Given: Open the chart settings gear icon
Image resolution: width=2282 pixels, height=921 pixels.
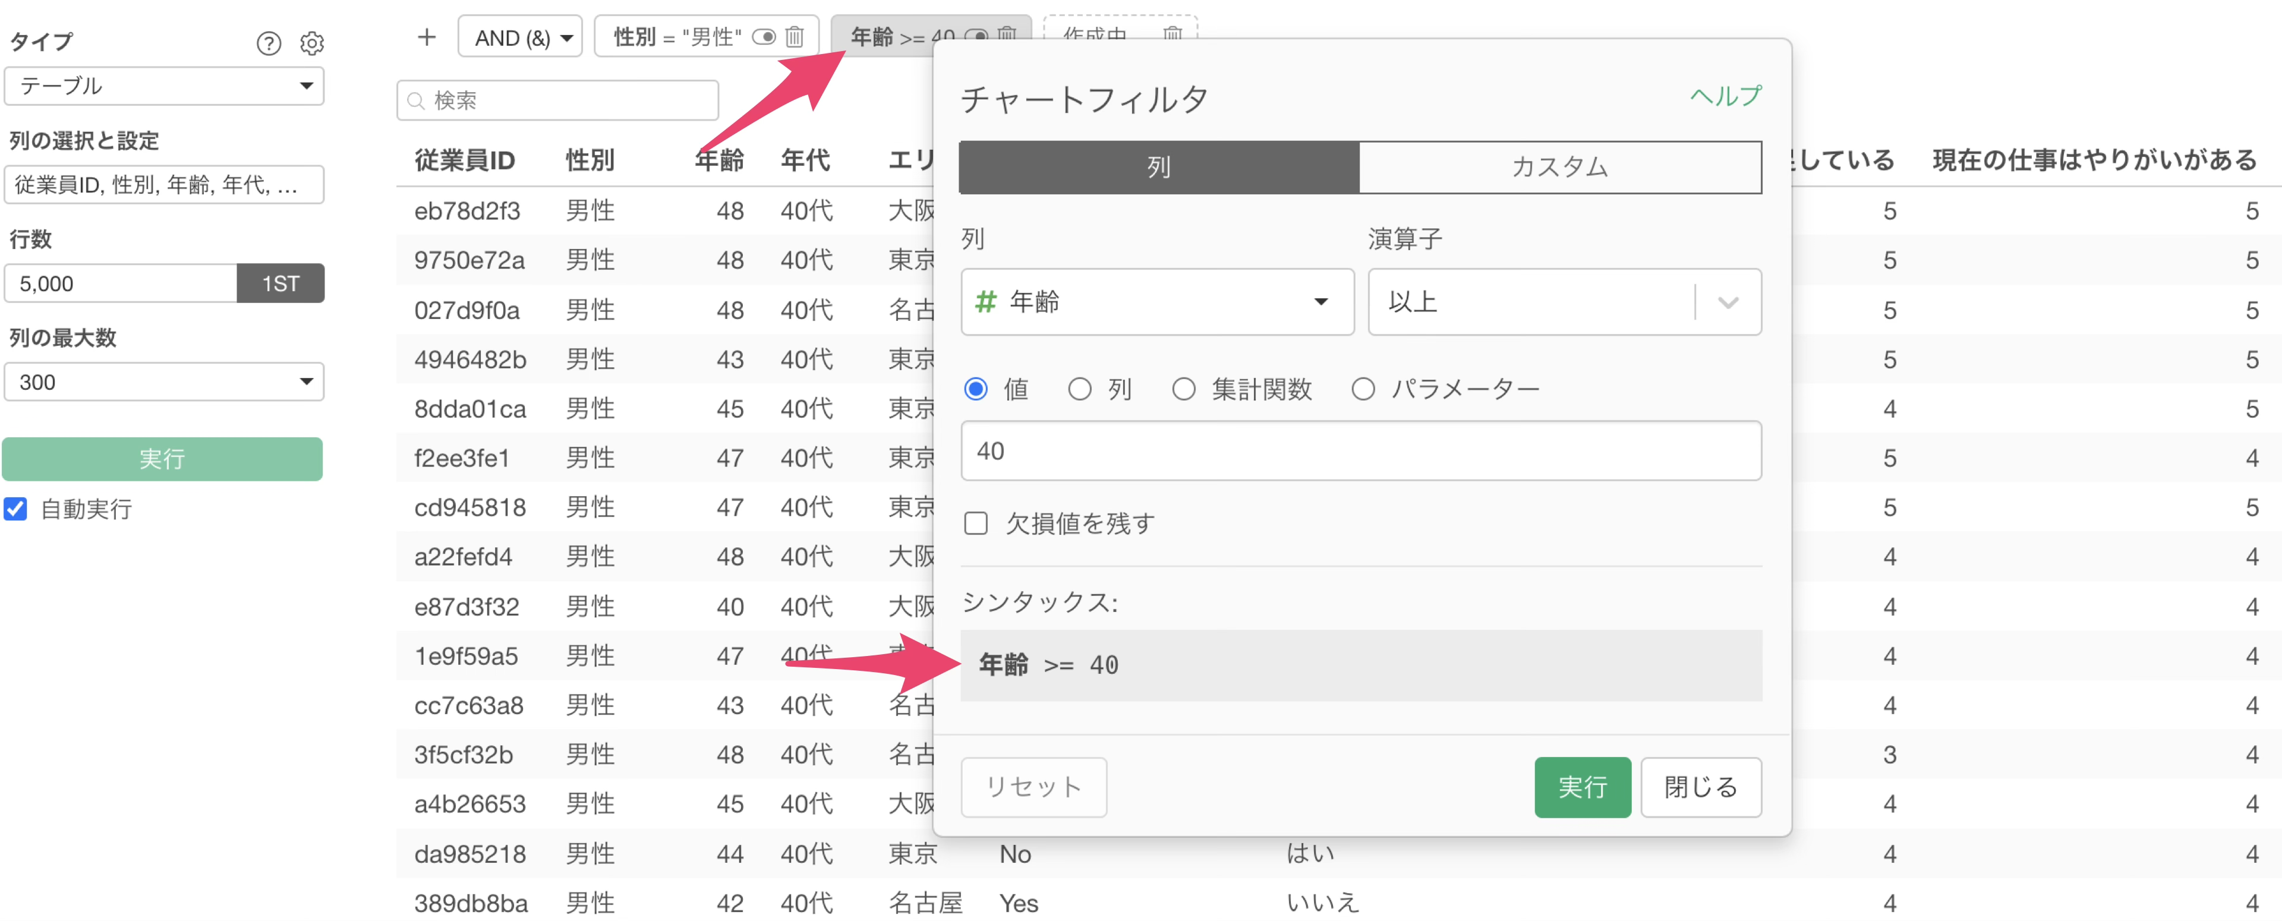Looking at the screenshot, I should 312,43.
